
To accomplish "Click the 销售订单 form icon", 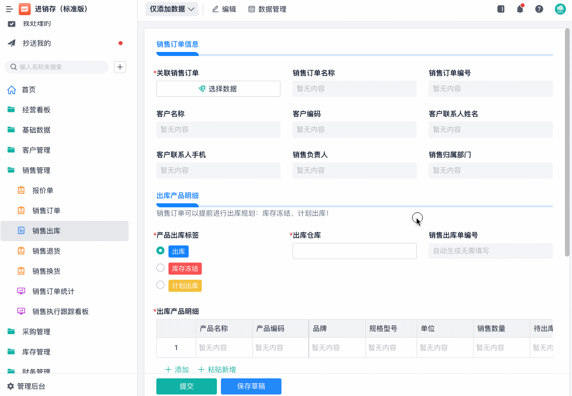I will [21, 210].
